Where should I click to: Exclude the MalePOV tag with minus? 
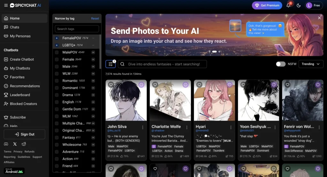pos(93,53)
